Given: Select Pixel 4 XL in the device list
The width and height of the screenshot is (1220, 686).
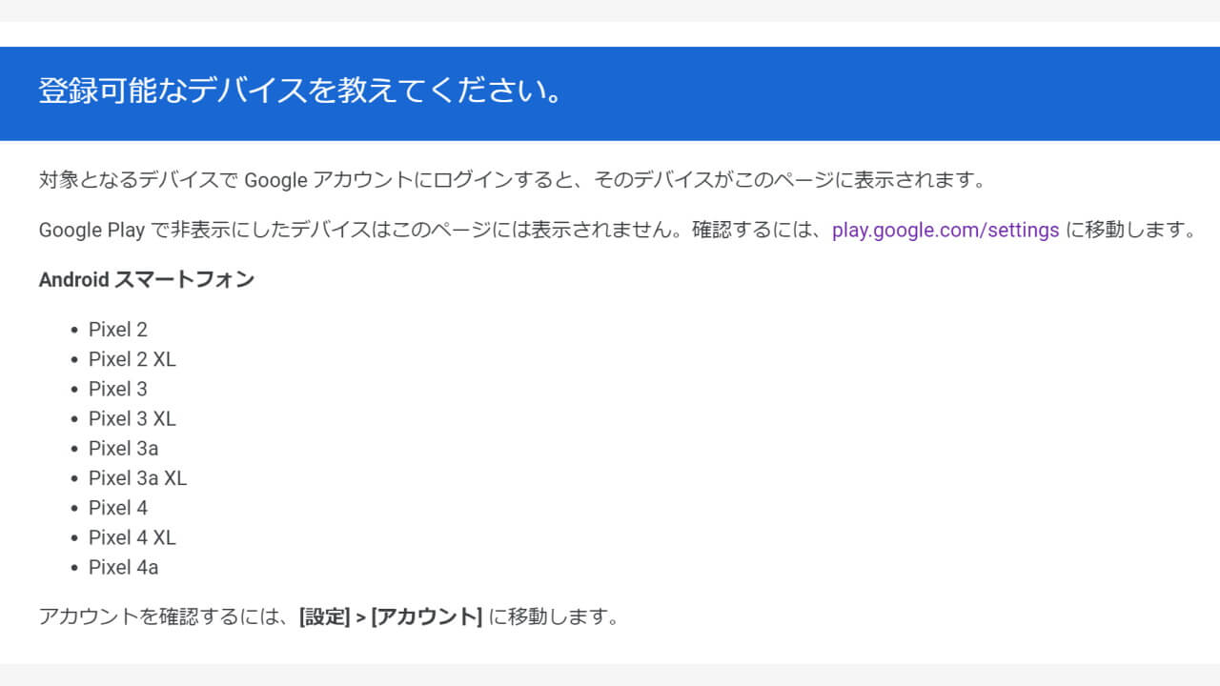Looking at the screenshot, I should (132, 537).
